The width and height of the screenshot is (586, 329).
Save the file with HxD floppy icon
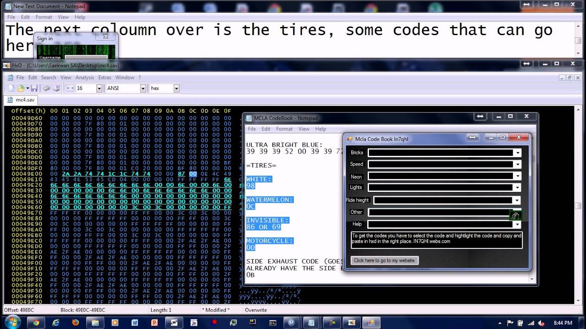(x=34, y=88)
